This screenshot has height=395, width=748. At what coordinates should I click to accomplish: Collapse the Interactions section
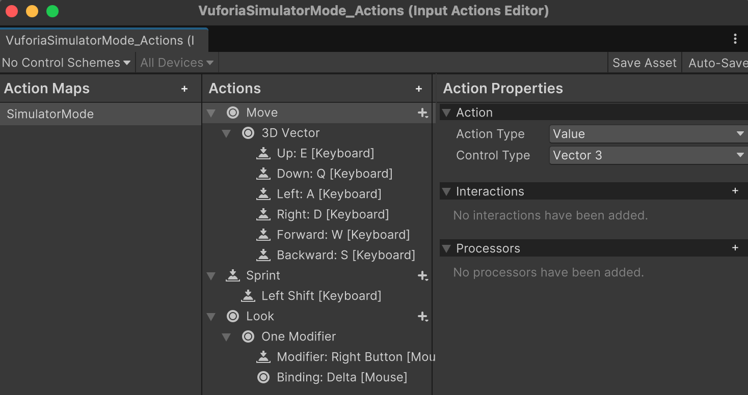click(446, 192)
